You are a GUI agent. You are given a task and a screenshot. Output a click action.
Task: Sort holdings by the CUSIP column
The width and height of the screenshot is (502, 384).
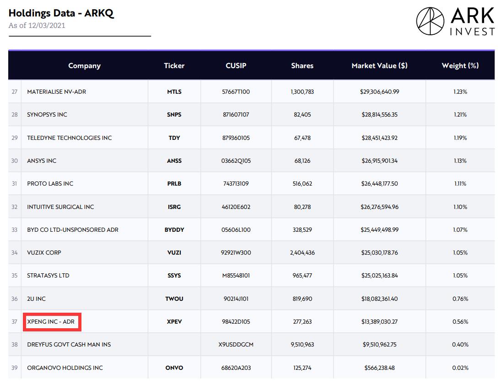(x=236, y=65)
